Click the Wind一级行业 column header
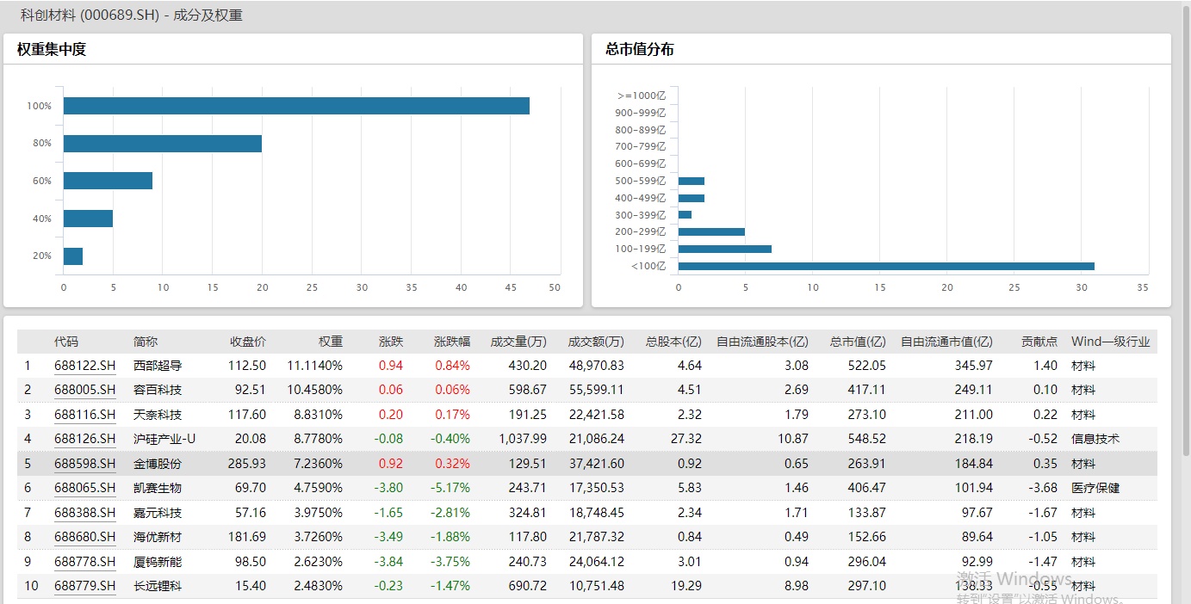 (x=1110, y=342)
